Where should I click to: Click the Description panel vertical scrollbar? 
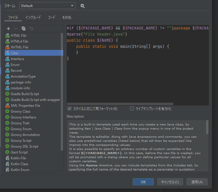[207, 127]
